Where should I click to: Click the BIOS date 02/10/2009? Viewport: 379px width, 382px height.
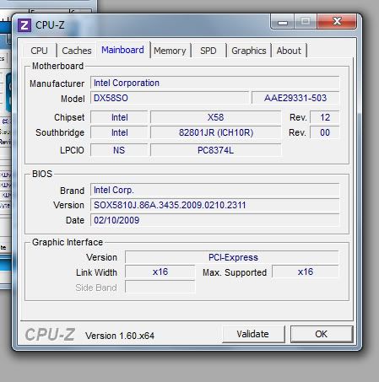pos(214,220)
